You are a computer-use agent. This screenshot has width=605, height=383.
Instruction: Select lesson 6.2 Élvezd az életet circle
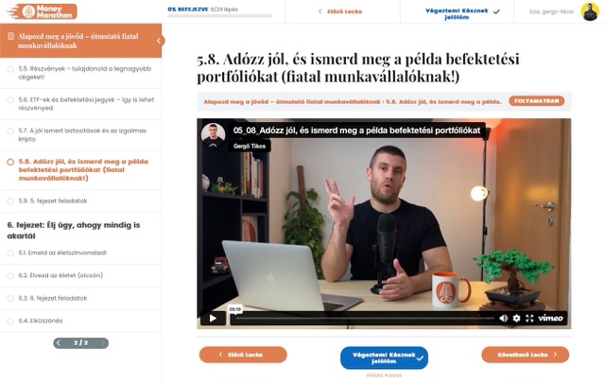pos(10,276)
